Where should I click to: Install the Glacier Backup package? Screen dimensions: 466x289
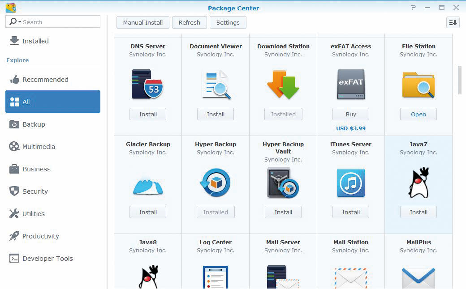pos(148,212)
